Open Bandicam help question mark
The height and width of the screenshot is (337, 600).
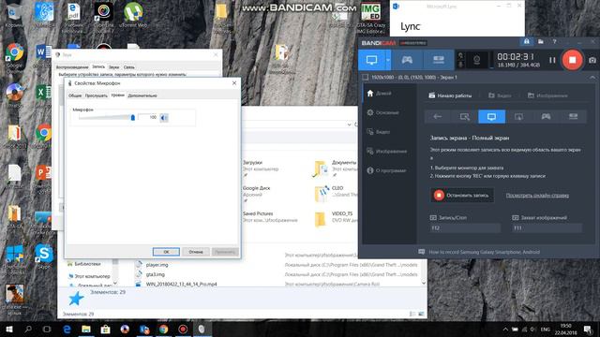(554, 41)
